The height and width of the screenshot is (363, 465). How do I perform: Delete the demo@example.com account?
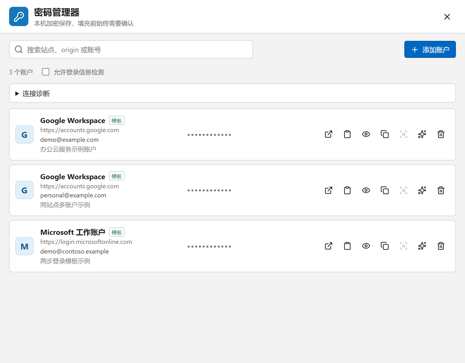tap(441, 134)
